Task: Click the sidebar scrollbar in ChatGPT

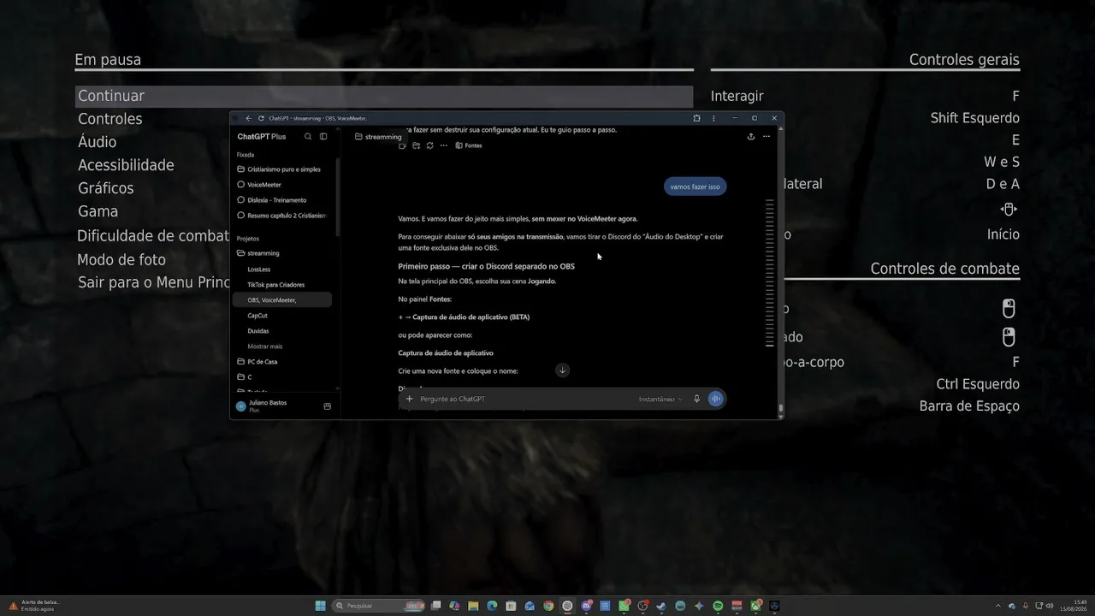Action: click(x=337, y=197)
